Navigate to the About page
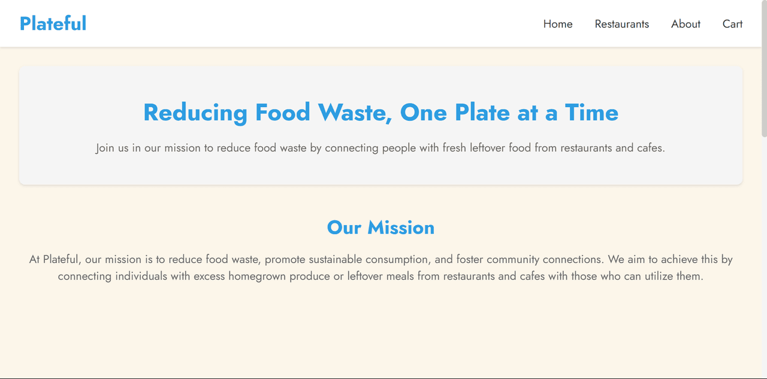Screen dimensions: 767x379 pyautogui.click(x=686, y=24)
